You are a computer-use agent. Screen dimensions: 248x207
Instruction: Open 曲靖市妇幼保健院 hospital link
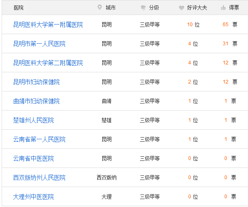click(37, 101)
